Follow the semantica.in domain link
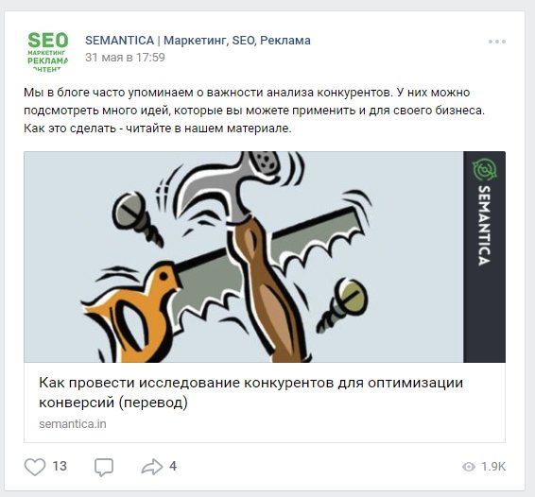535x497 pixels. coord(73,424)
